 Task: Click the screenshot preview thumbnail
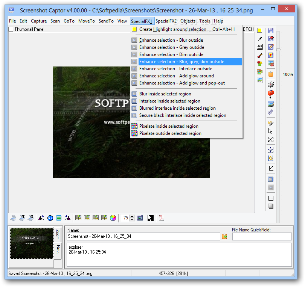[x=32, y=243]
